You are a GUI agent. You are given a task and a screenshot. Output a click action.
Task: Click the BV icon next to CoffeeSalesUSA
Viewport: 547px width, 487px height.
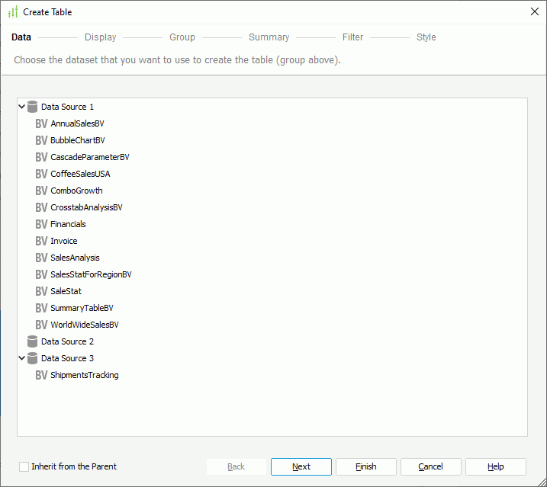point(41,174)
